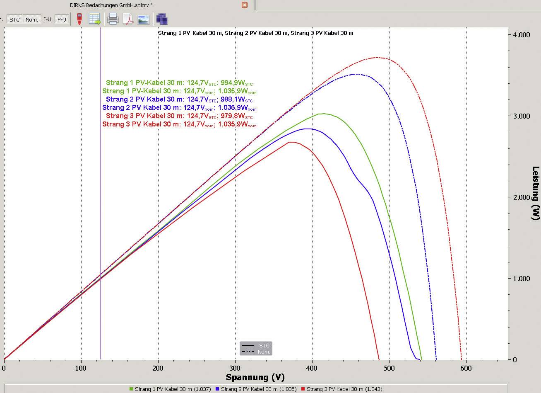Enable the I-U curve view

tap(47, 19)
